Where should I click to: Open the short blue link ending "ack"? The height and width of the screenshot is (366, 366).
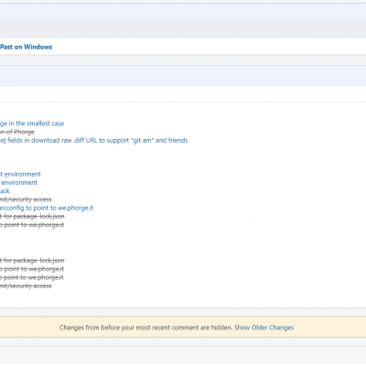point(5,191)
